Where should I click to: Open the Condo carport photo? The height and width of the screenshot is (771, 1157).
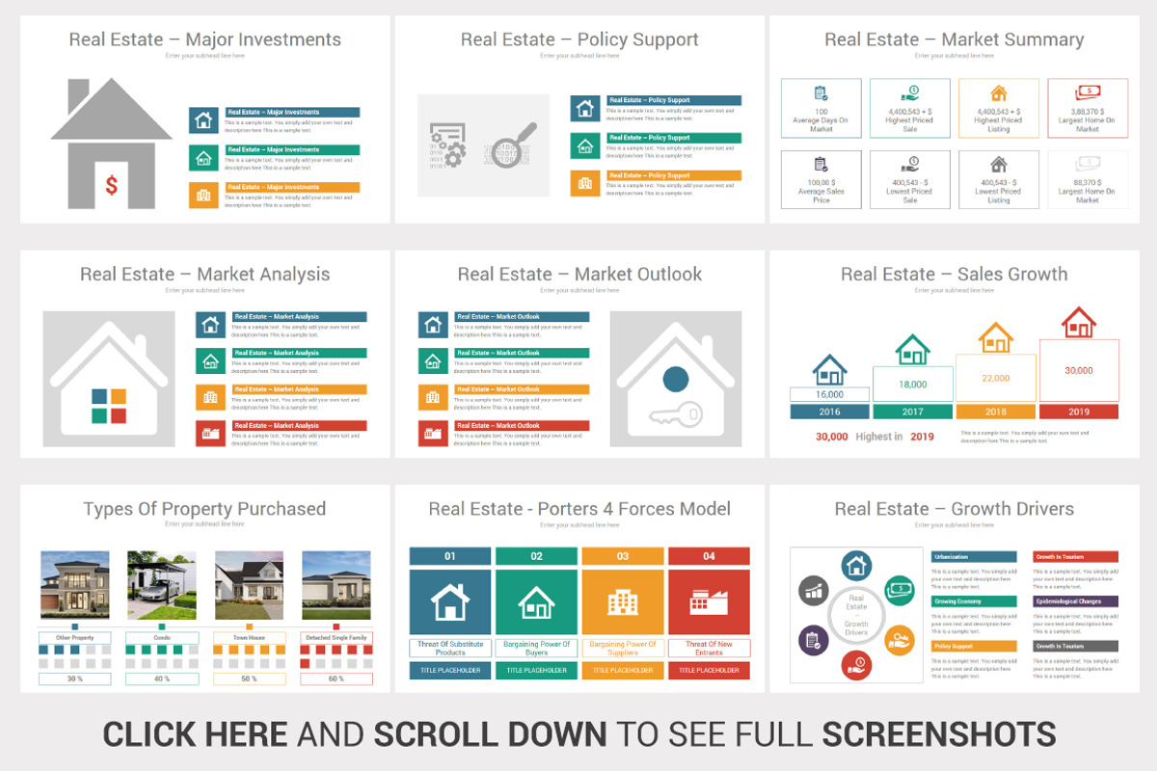pyautogui.click(x=162, y=585)
